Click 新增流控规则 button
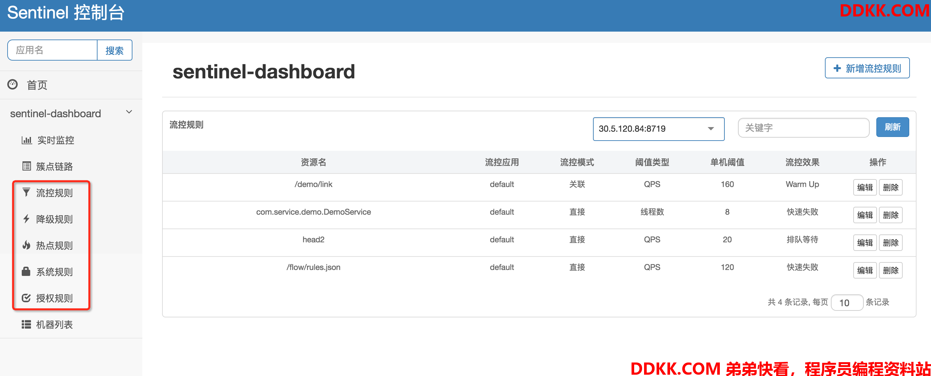Viewport: 931px width, 376px height. click(867, 68)
